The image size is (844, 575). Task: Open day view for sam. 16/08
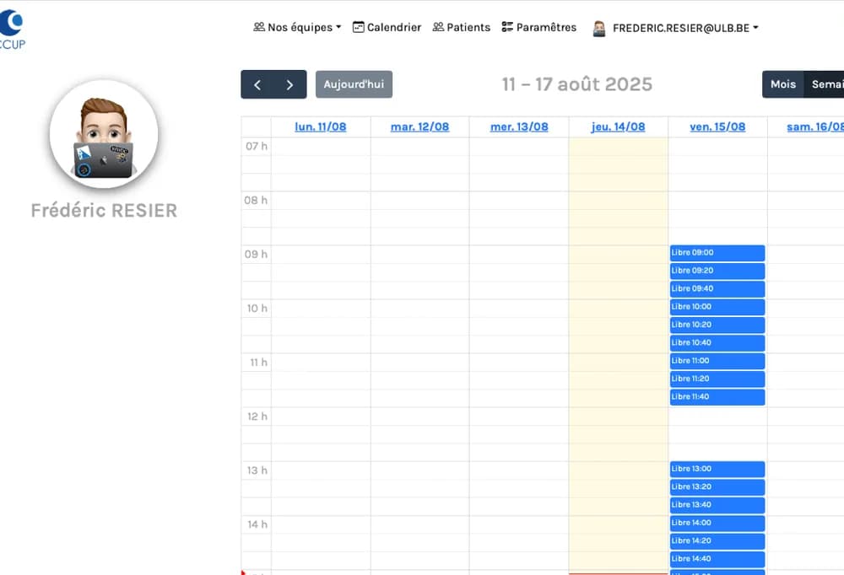[815, 127]
